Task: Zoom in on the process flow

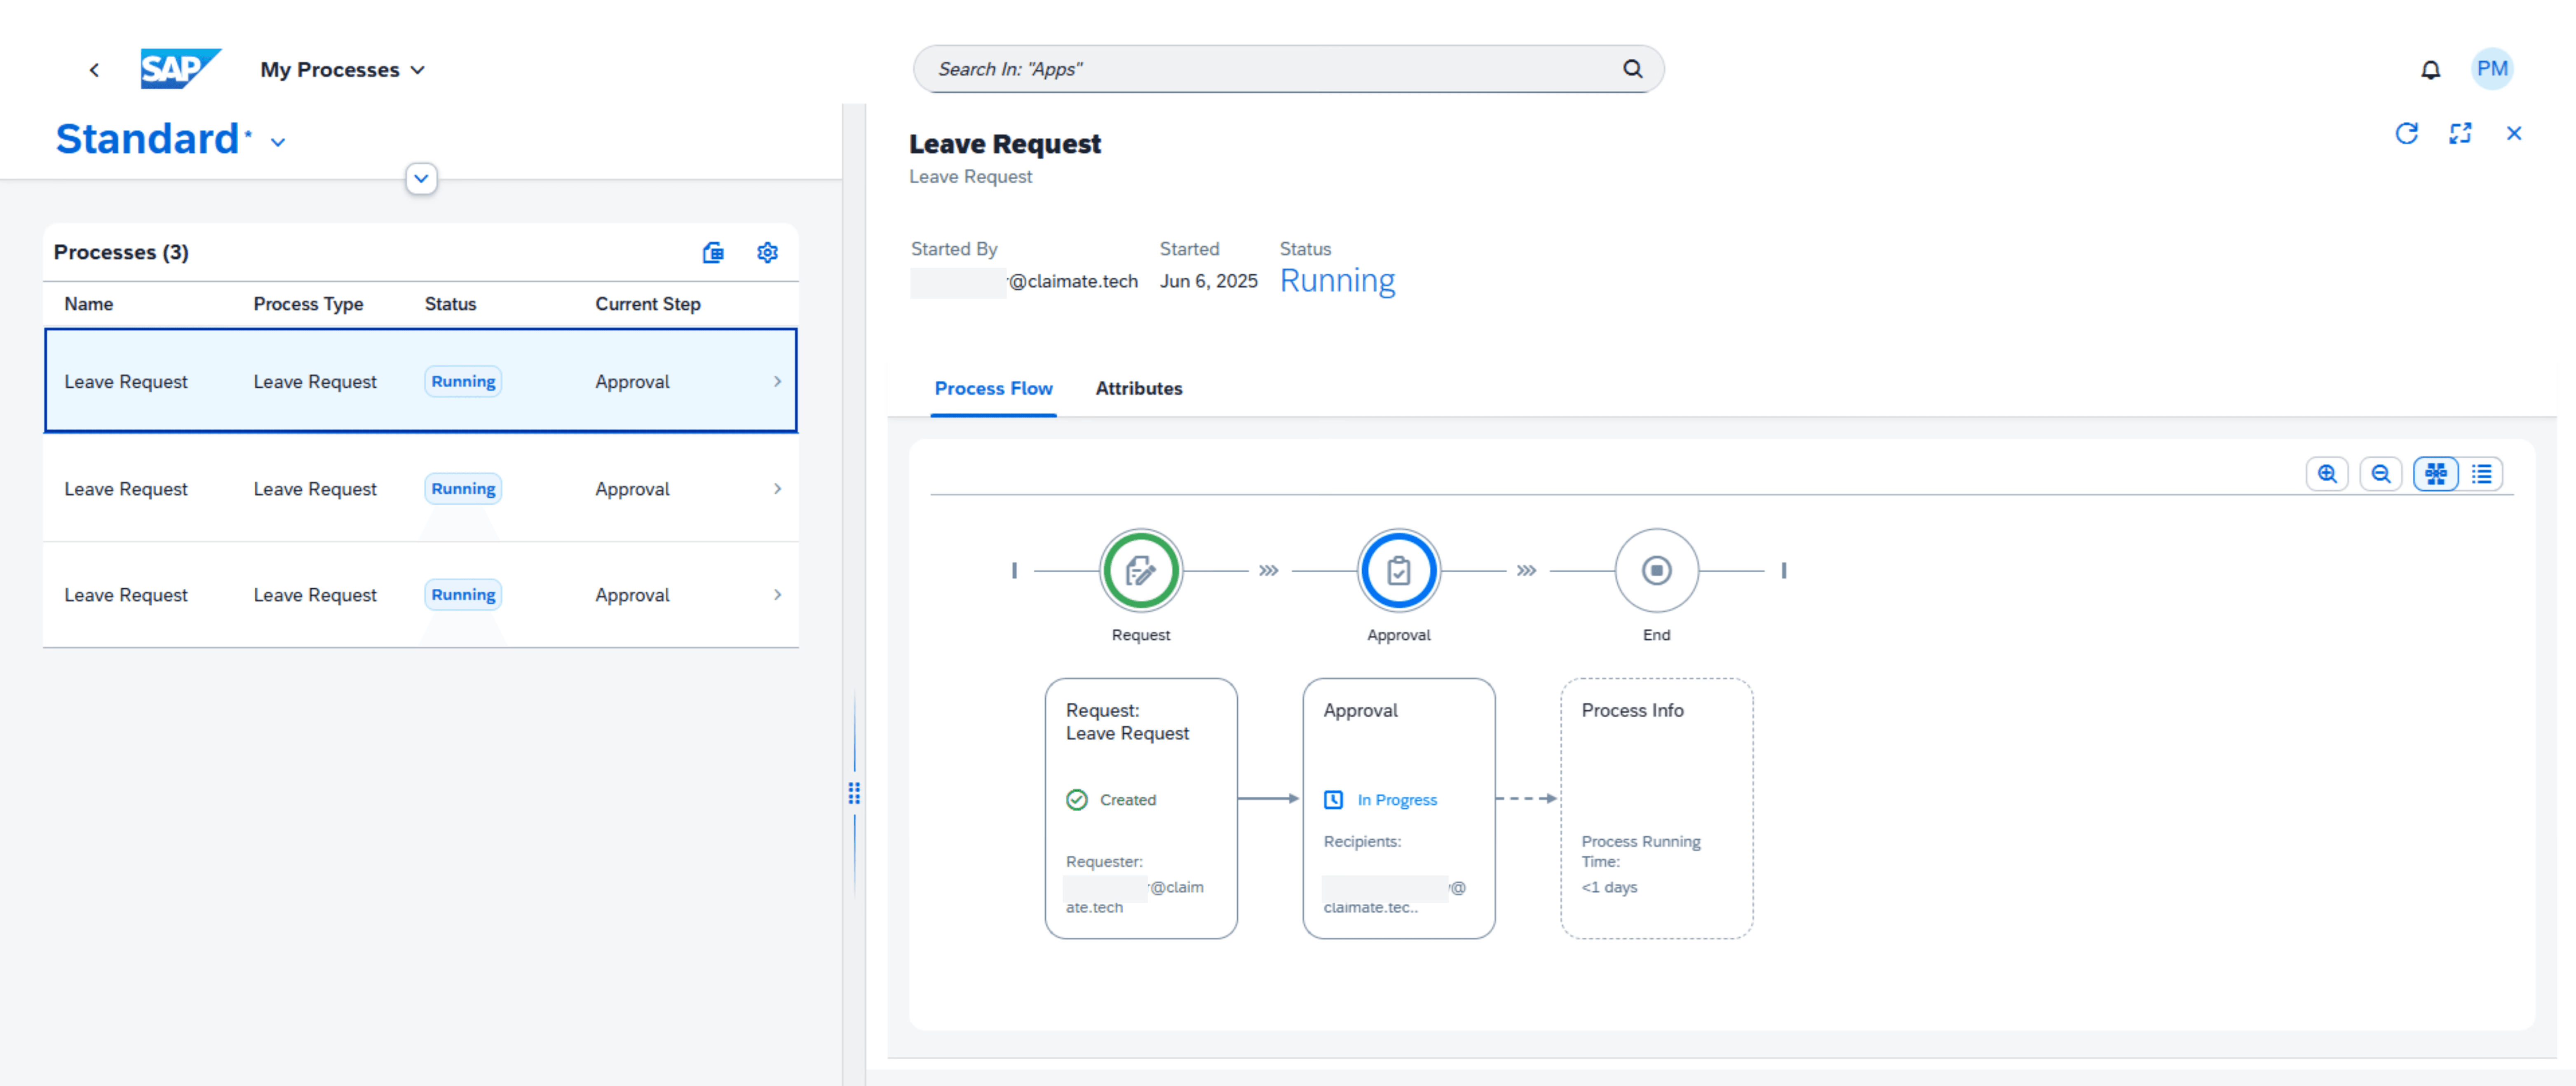Action: click(x=2327, y=474)
